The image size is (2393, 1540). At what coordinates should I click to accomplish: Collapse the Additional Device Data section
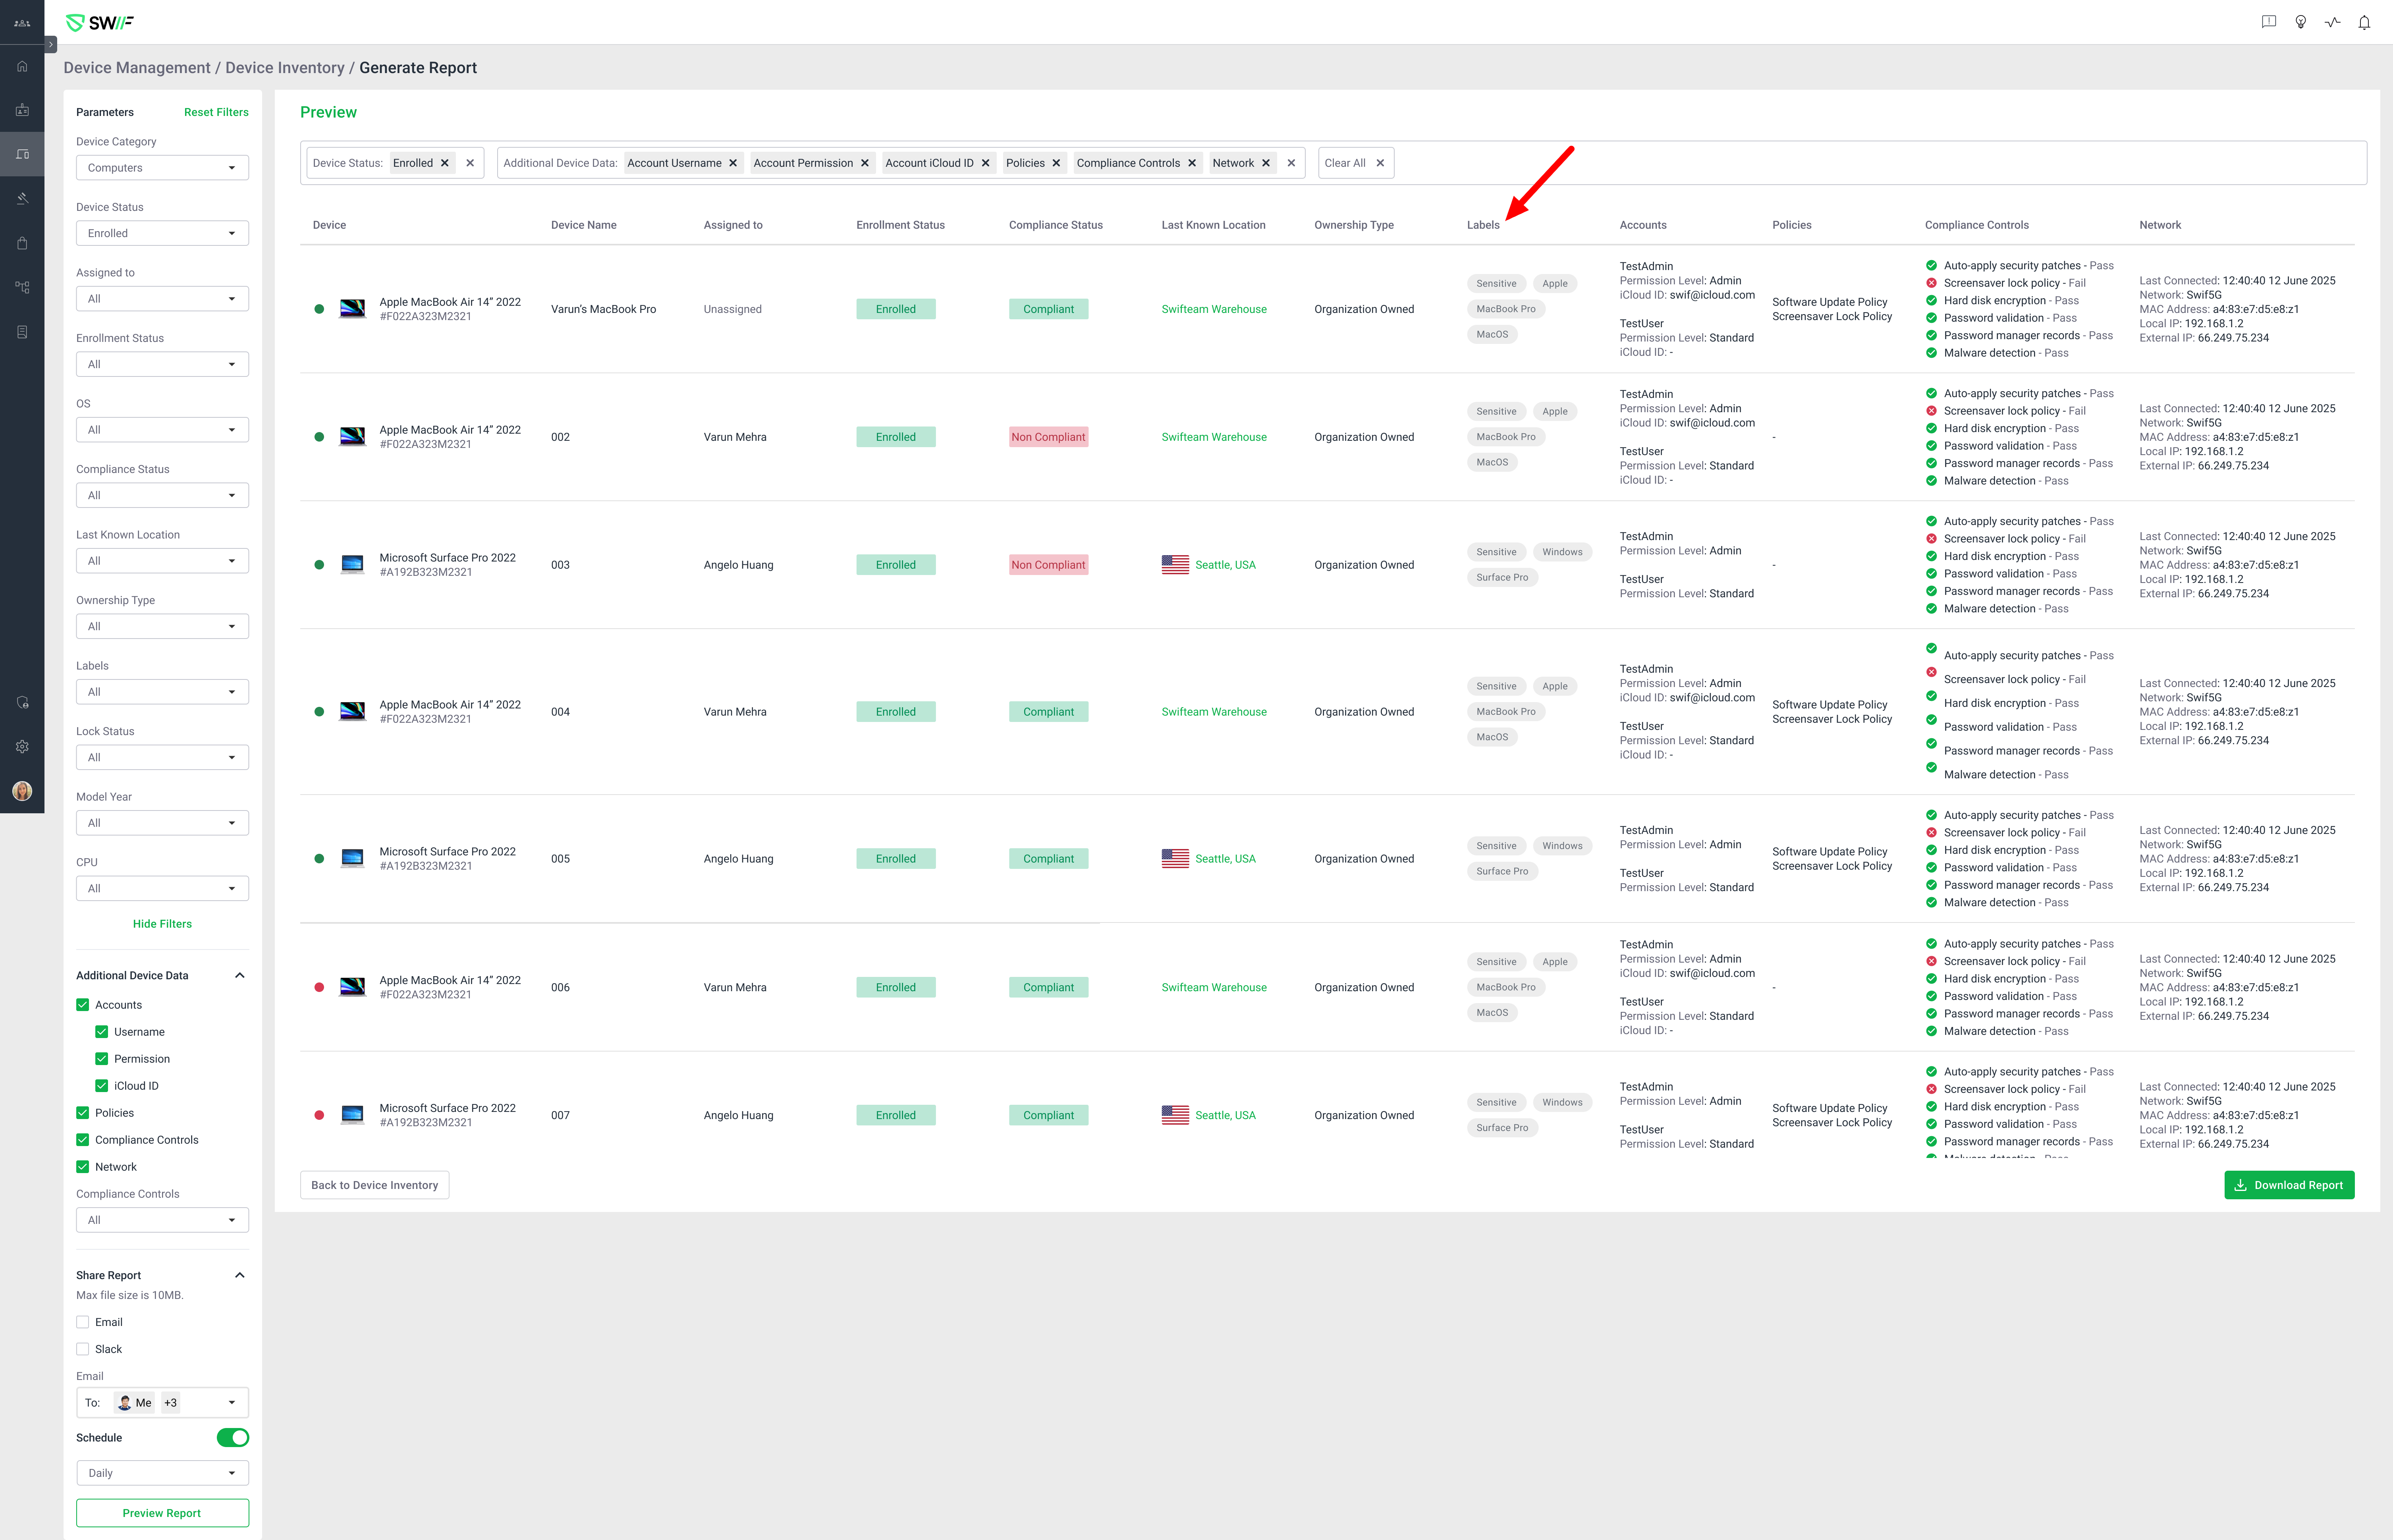pos(240,976)
